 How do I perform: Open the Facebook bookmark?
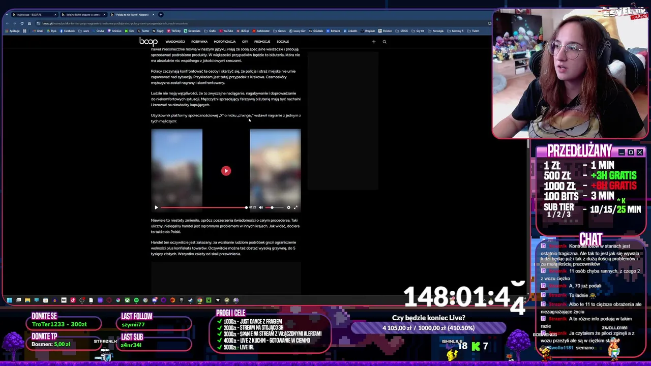[67, 31]
